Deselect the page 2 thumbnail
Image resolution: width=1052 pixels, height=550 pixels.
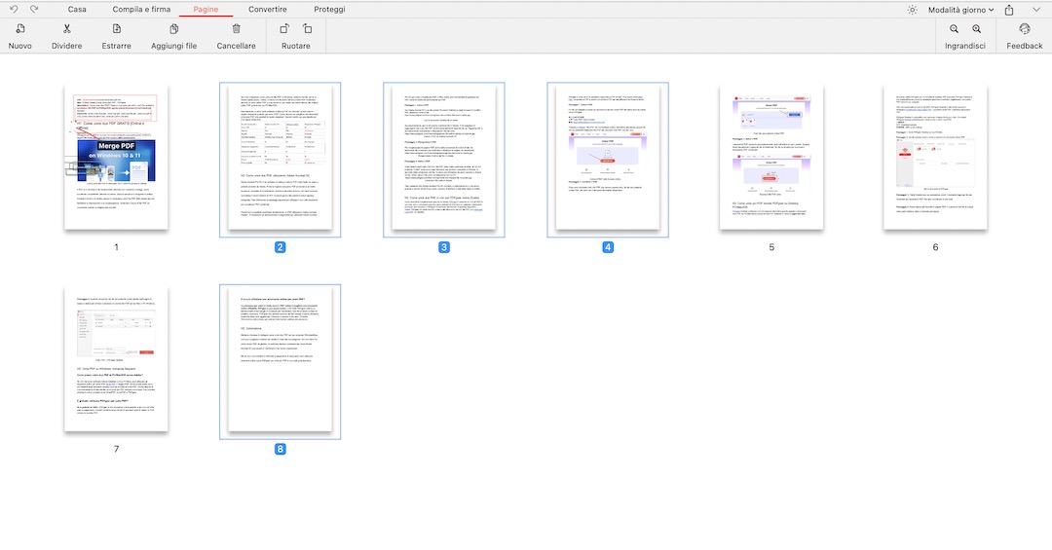coord(280,158)
